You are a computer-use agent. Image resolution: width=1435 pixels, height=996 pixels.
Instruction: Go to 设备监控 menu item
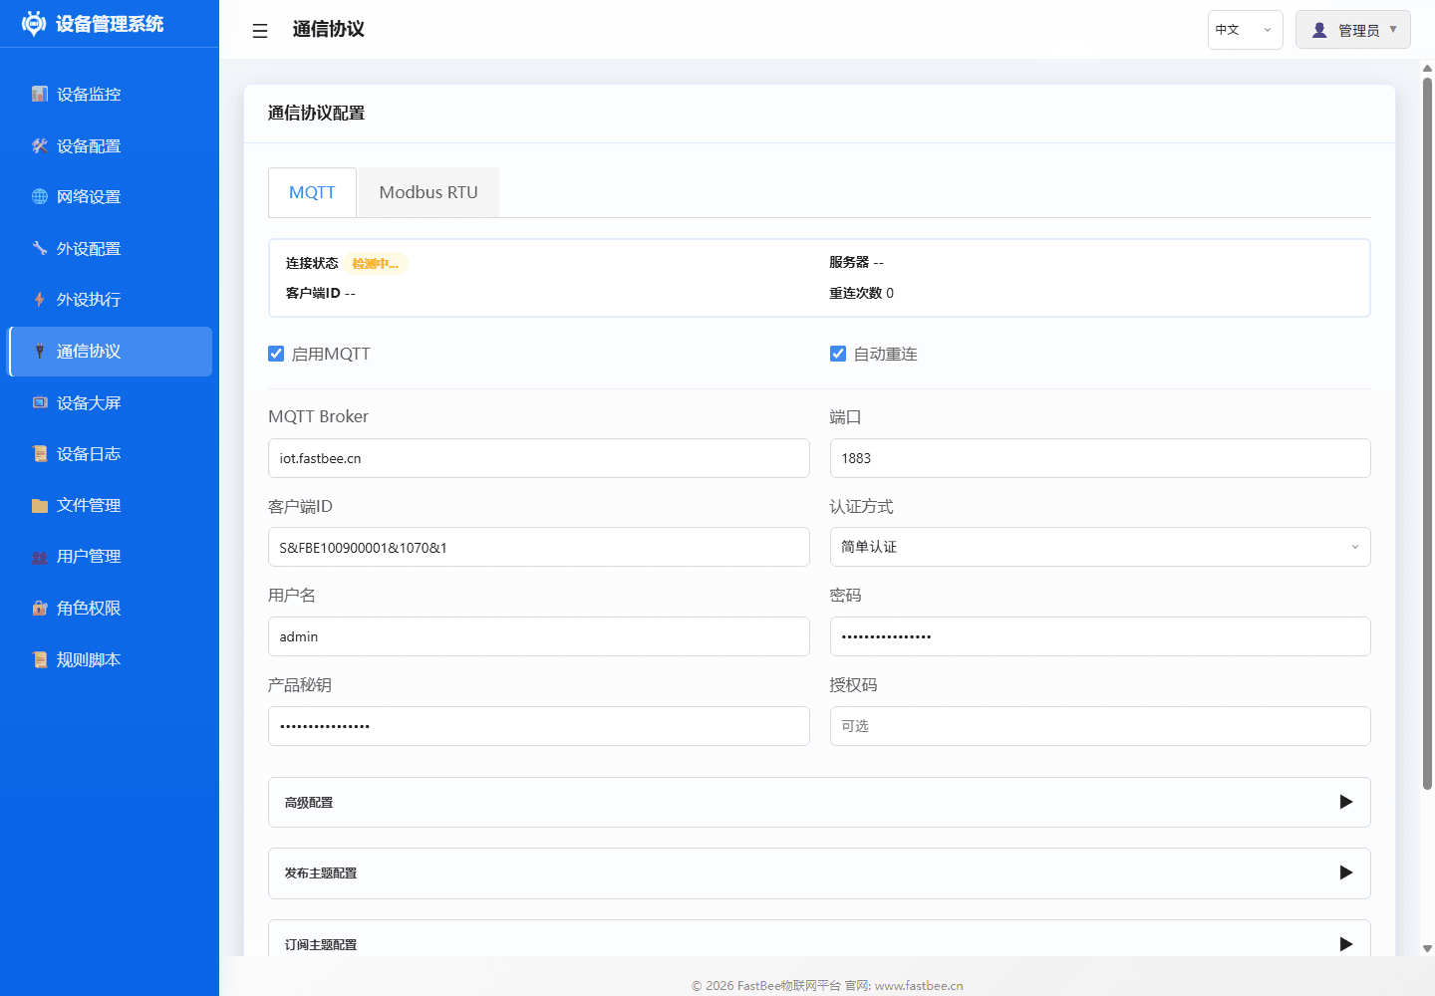point(110,94)
